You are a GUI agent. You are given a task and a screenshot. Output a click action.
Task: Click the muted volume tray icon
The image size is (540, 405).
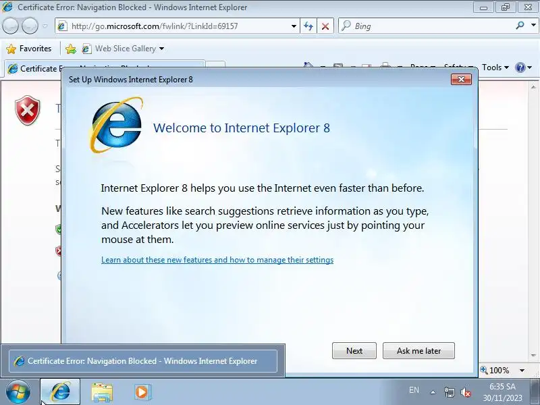pyautogui.click(x=466, y=392)
